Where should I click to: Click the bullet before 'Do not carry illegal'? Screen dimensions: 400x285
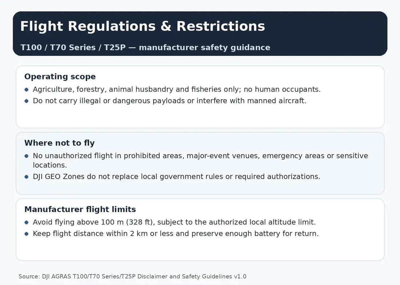point(27,101)
